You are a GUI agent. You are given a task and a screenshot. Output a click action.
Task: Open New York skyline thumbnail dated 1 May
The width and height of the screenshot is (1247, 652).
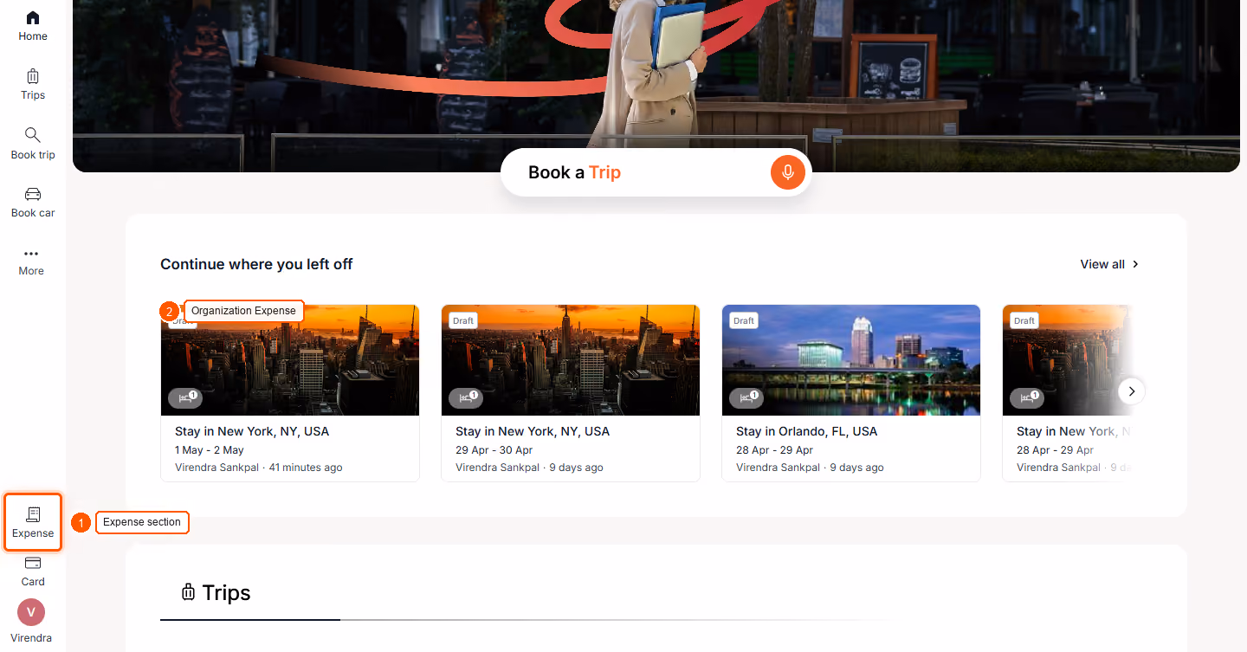point(290,360)
